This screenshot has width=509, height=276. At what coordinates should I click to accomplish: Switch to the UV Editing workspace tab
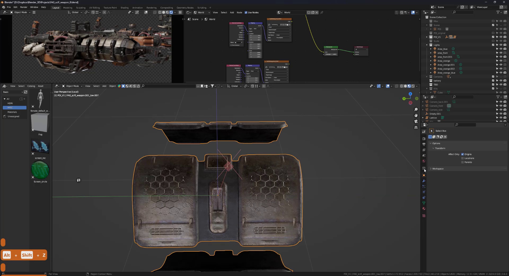point(94,8)
